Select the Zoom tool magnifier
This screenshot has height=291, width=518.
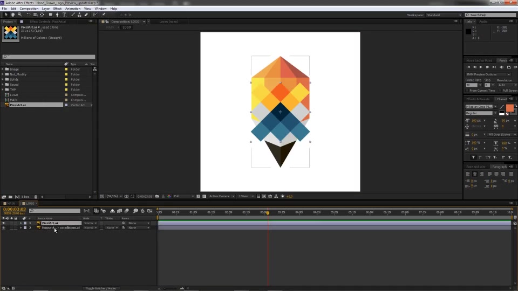[20, 15]
